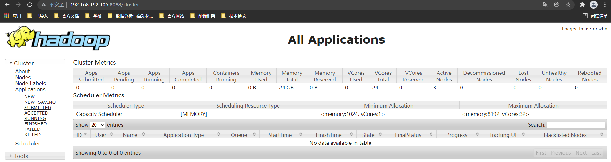Screen dimensions: 611x162
Task: Sort table by StartTime column
Action: point(283,135)
